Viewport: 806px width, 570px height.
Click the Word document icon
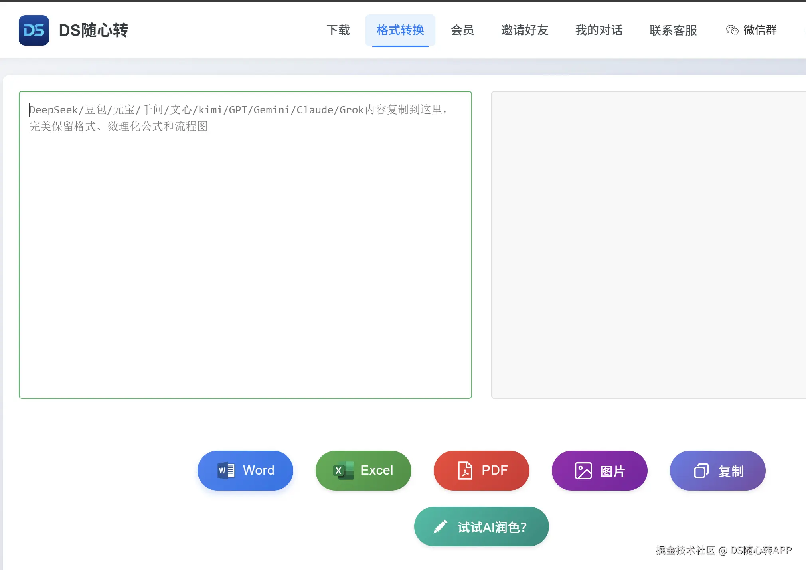(226, 471)
